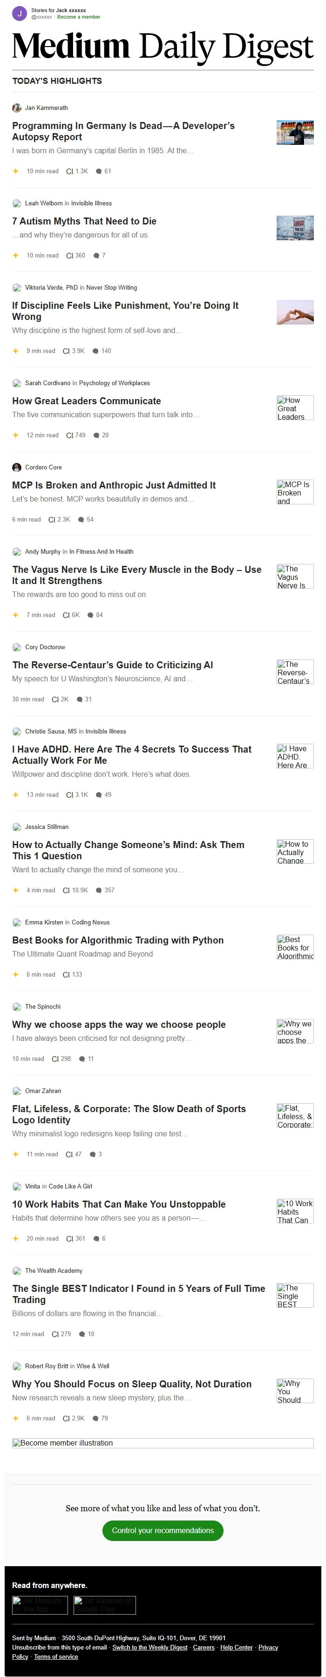Open comments on the Reverse-Centaur article
326x1677 pixels.
pyautogui.click(x=79, y=699)
